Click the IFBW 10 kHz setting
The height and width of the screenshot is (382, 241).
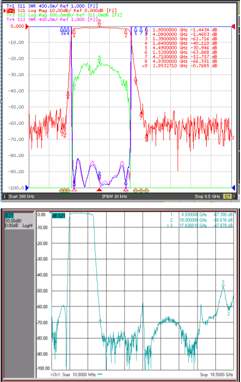point(115,196)
